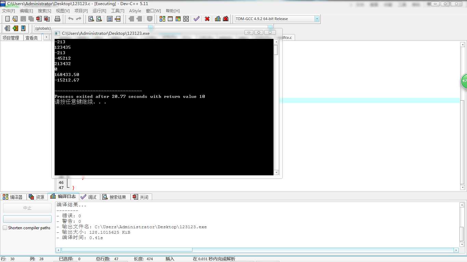Open the 项目[P] menu

tap(81, 11)
